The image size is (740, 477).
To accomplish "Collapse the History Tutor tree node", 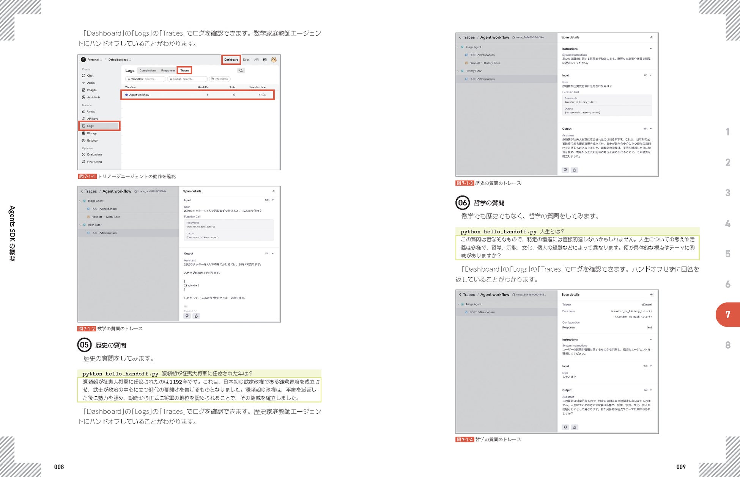I will click(x=458, y=71).
